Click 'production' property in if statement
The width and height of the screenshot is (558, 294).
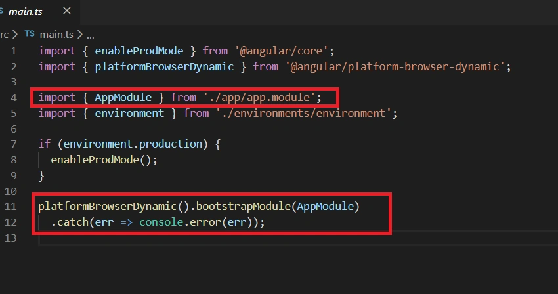tap(171, 144)
